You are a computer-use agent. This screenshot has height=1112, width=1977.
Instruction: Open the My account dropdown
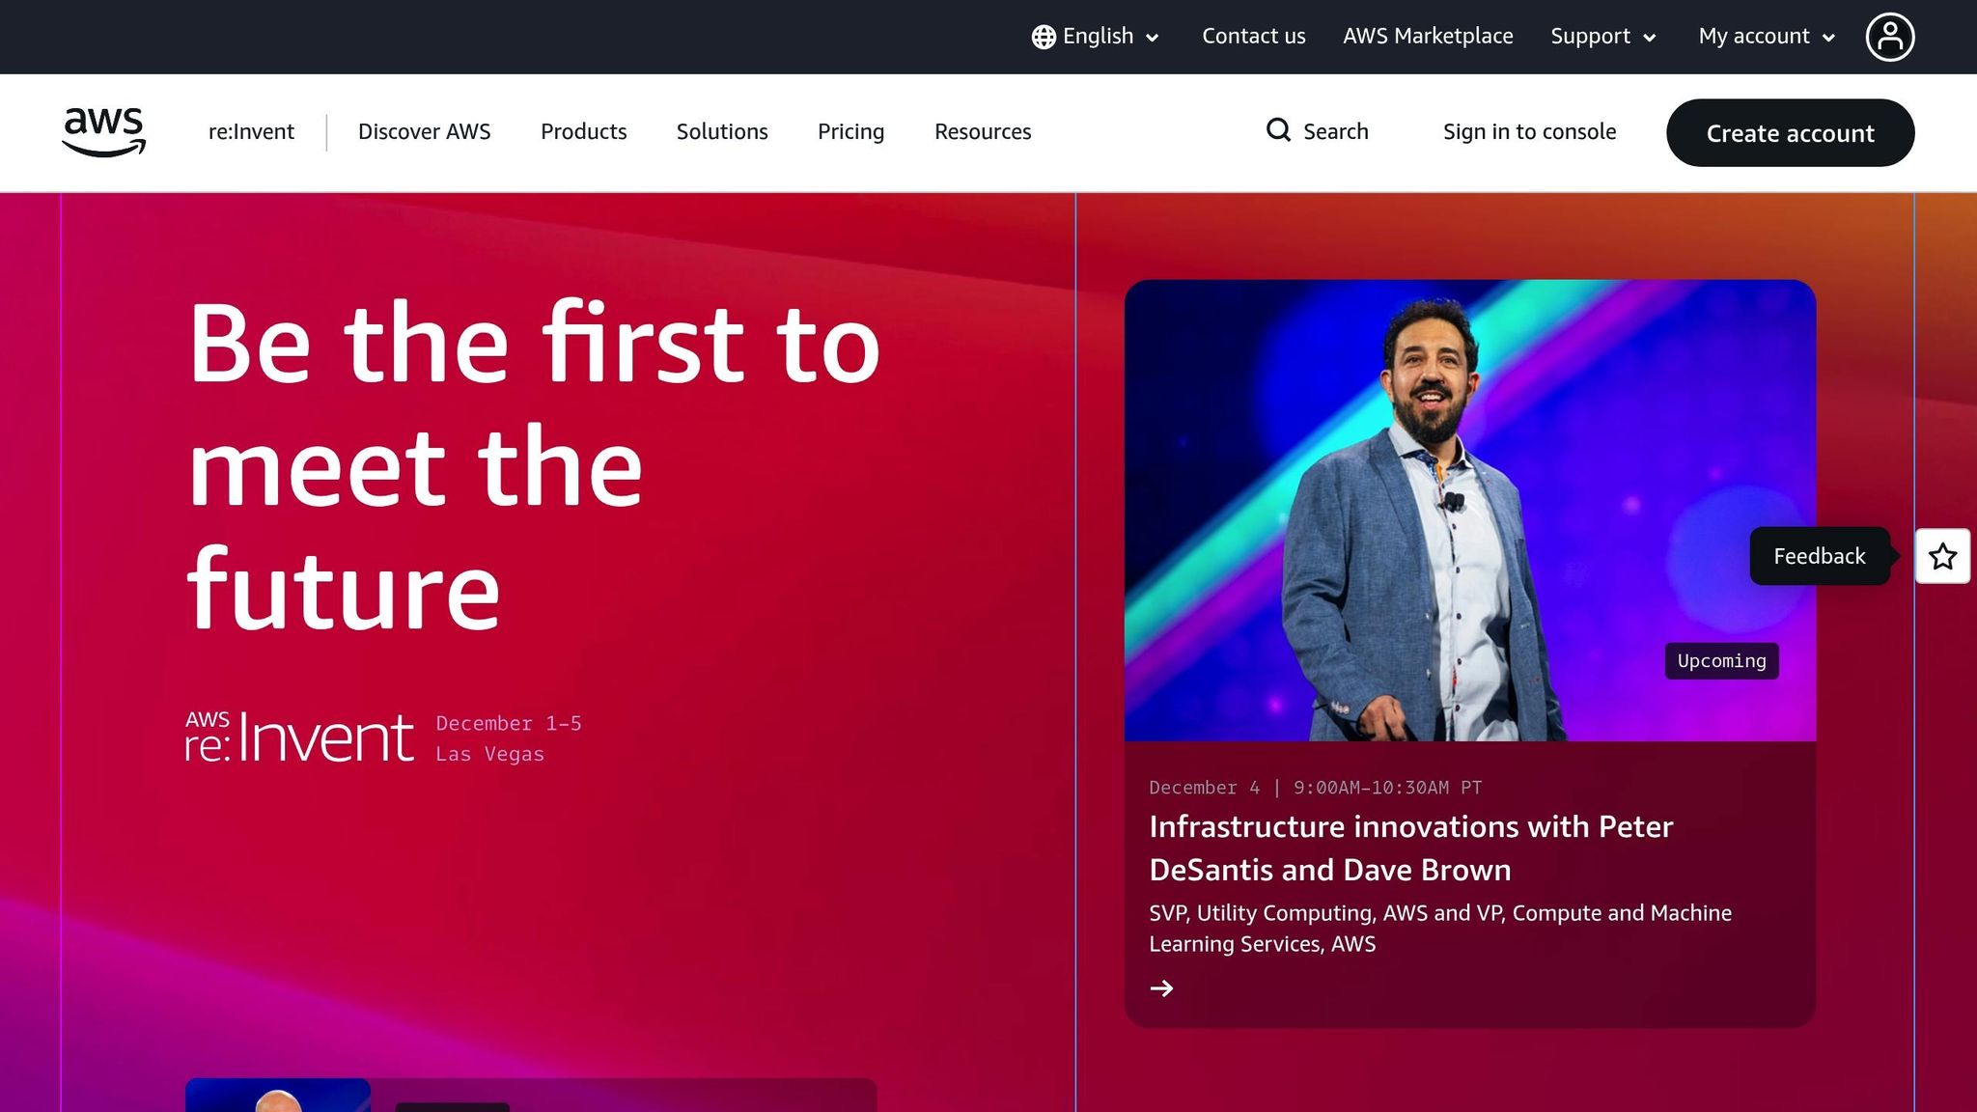pyautogui.click(x=1766, y=37)
